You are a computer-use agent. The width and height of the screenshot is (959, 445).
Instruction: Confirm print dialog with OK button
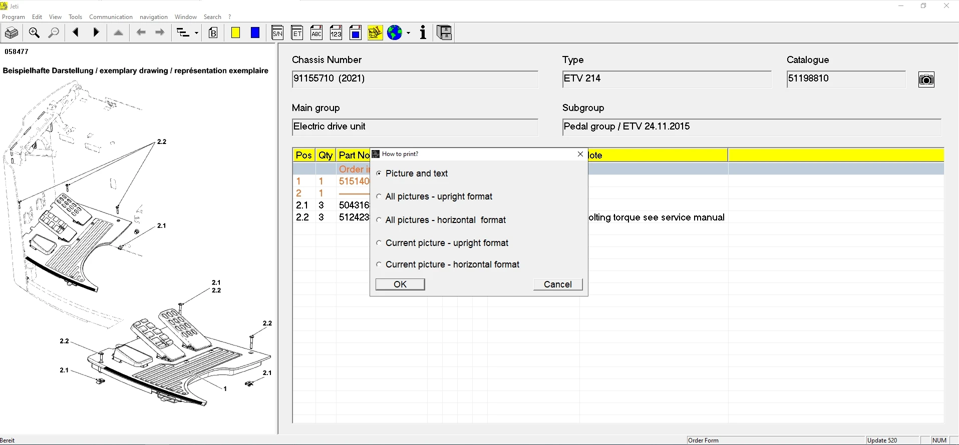[x=400, y=284]
